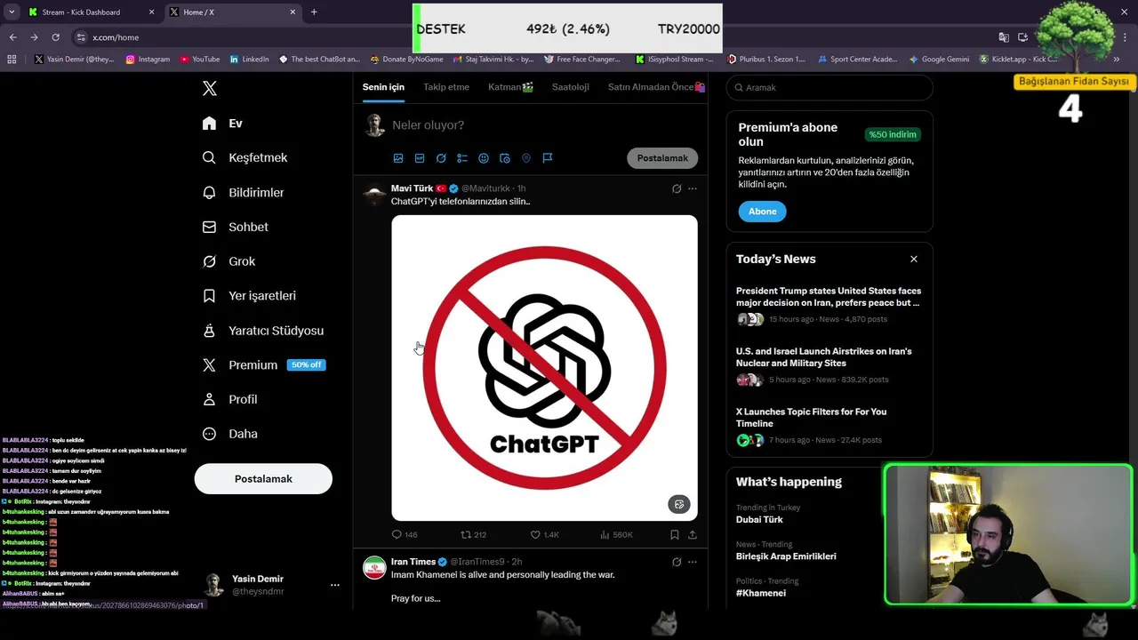Open Keşfetmek search icon in sidebar
Viewport: 1138px width, 640px height.
(209, 157)
